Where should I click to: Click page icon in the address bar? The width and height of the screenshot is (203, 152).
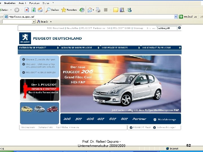click(x=6, y=17)
